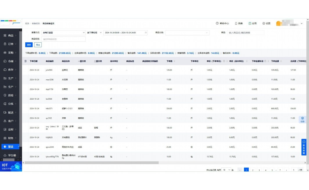Click the blue 搜索 button
The image size is (309, 190).
[x=29, y=45]
